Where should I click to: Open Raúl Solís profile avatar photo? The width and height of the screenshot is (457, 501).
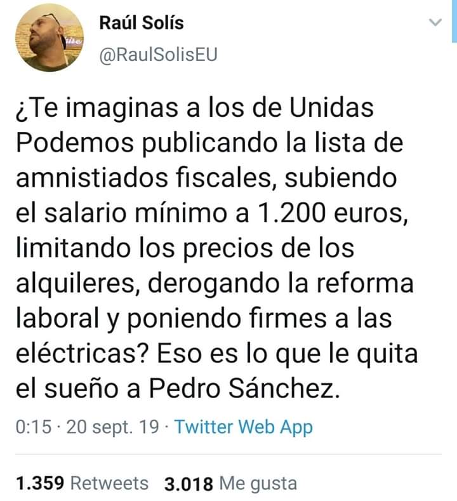[50, 37]
